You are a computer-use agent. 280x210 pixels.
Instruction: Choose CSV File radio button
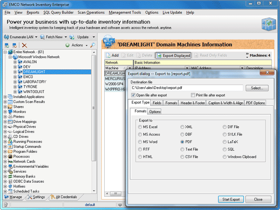pos(183,157)
